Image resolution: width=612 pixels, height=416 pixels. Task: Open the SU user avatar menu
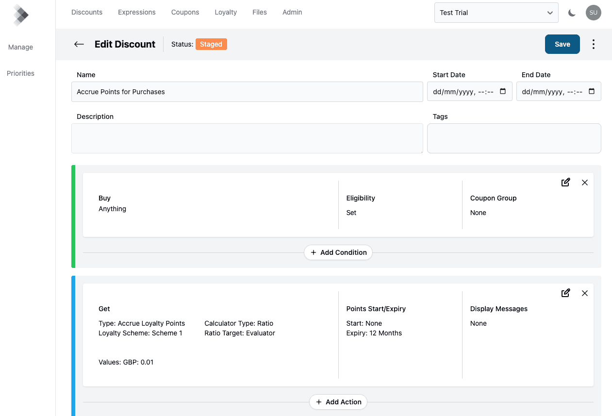593,13
